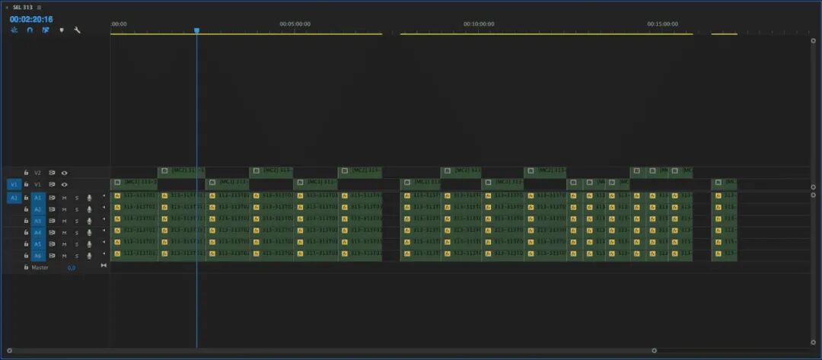The image size is (822, 360).
Task: Open keyframe arrow on A2 track header
Action: click(x=104, y=208)
